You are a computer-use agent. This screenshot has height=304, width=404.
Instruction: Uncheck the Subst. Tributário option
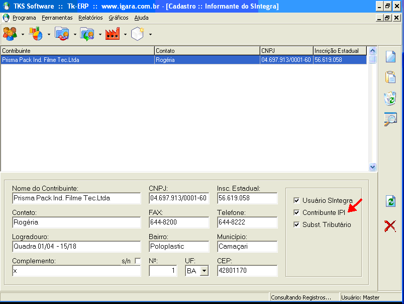(296, 224)
